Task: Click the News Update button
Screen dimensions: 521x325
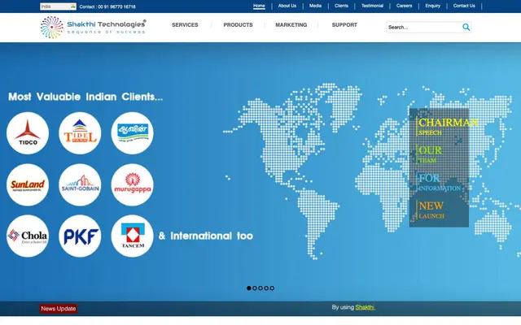Action: click(x=59, y=309)
